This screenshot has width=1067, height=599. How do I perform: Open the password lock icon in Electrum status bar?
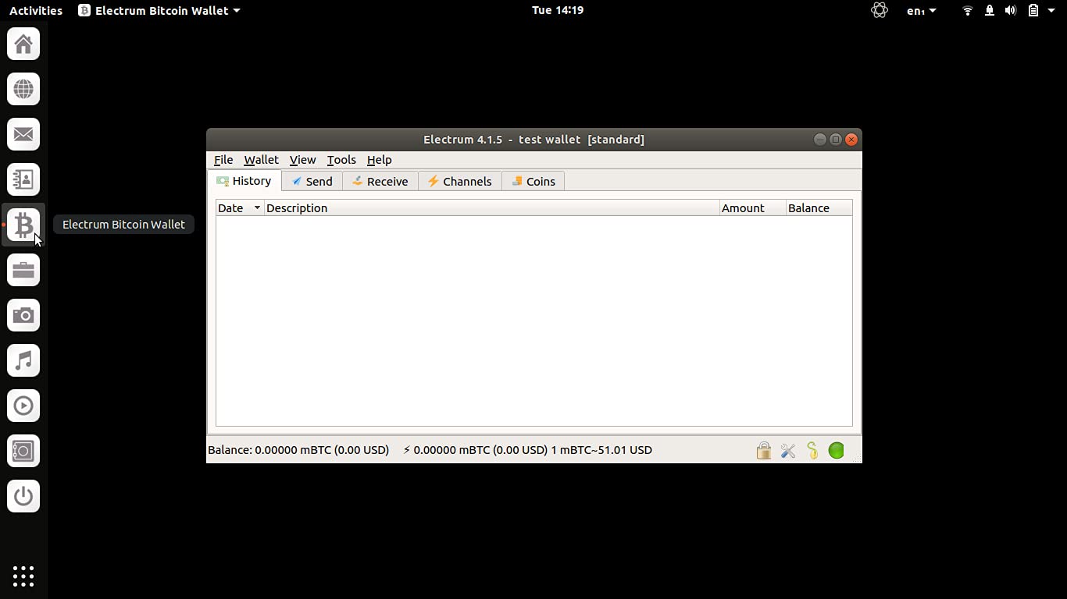click(x=764, y=450)
